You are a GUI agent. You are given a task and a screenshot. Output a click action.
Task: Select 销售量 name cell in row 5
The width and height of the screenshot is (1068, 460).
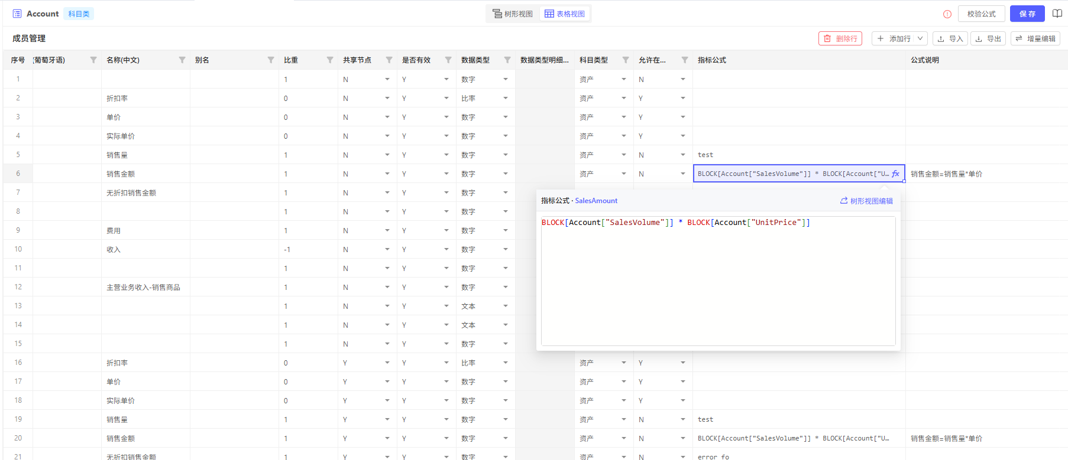[145, 155]
